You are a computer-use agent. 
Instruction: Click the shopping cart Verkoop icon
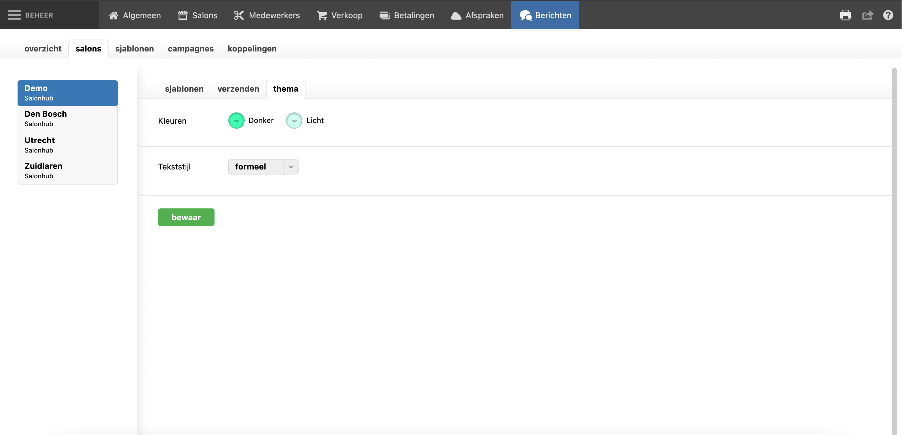(321, 15)
